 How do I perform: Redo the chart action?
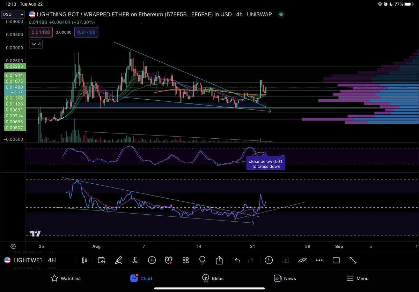click(x=250, y=260)
